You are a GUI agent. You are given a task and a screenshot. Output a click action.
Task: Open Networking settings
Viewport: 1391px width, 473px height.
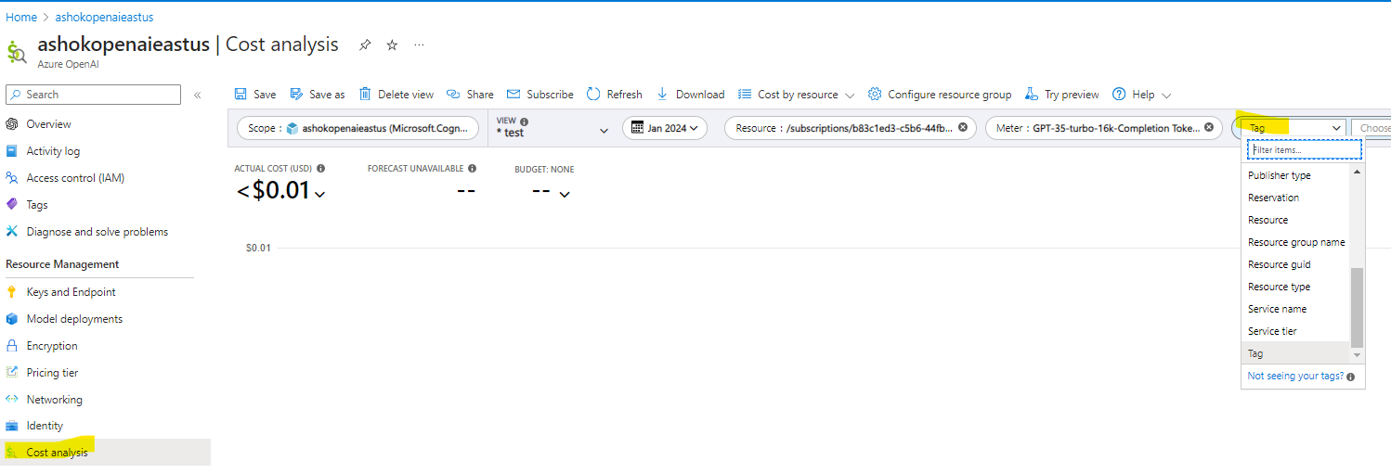pos(54,400)
